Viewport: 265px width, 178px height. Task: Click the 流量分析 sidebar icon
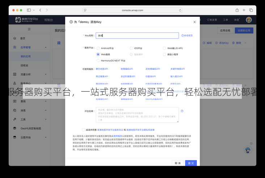pos(15,74)
